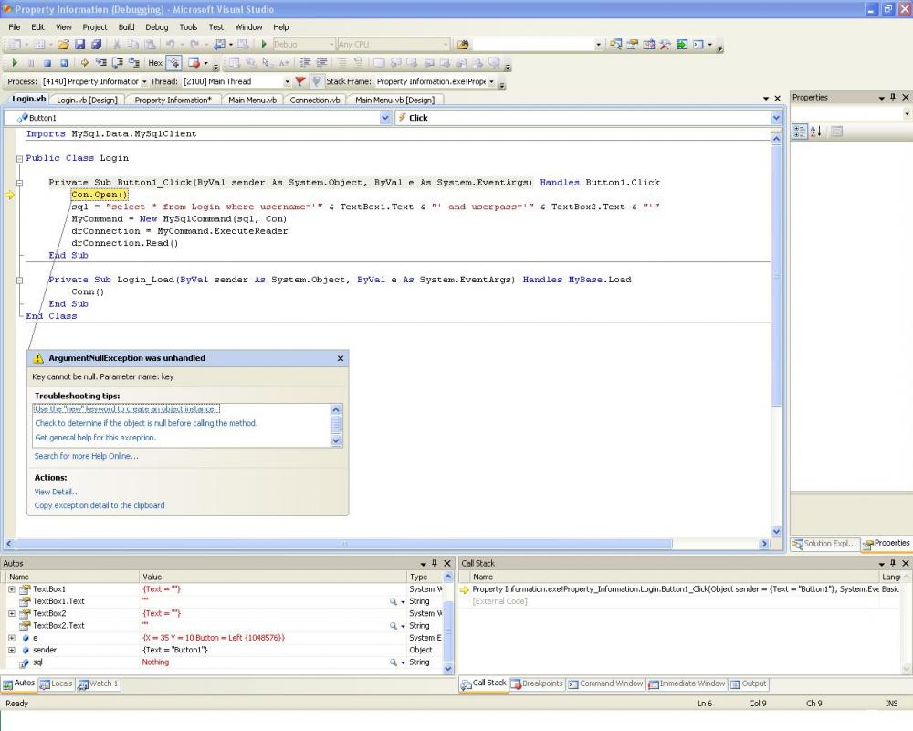Click 'Get general help for this exception' link

pos(96,437)
